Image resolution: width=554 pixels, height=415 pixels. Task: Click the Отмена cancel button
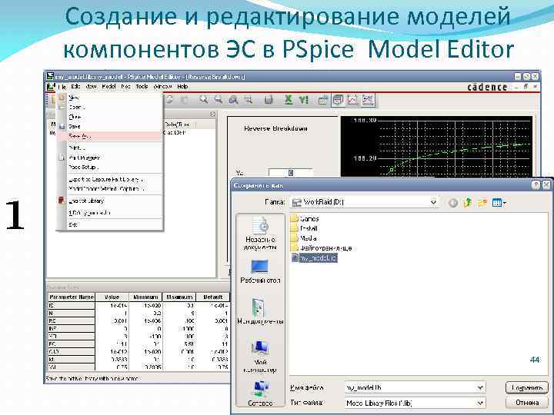click(527, 403)
